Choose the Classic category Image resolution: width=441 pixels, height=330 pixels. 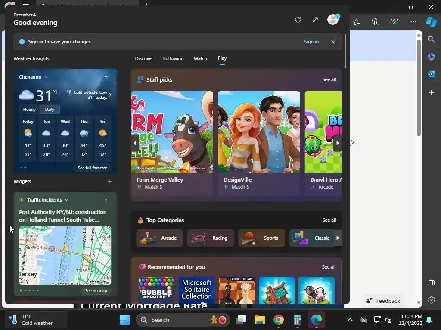(x=311, y=238)
